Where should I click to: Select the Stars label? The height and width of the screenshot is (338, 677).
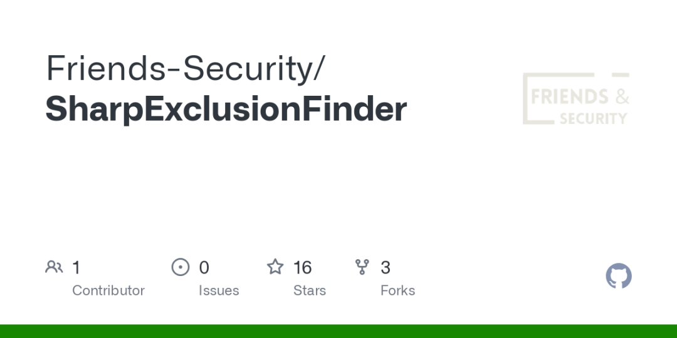click(310, 290)
